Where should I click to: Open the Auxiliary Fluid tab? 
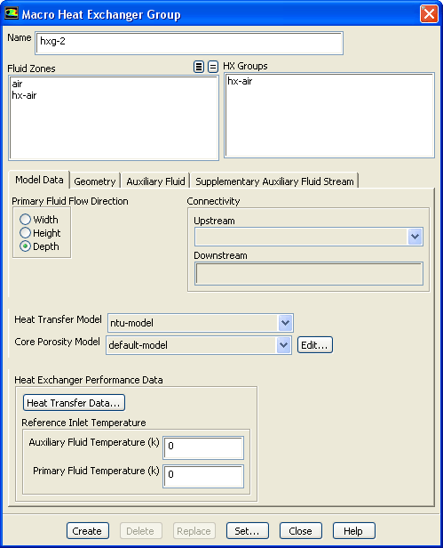click(155, 181)
